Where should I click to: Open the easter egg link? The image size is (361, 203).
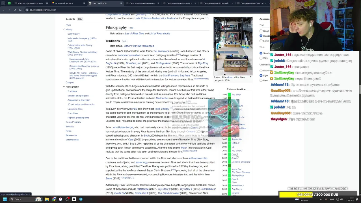141,162
